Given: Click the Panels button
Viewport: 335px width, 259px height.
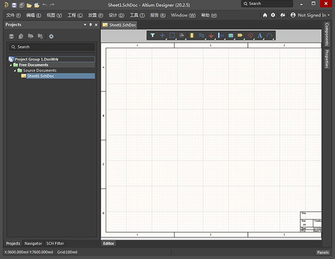Looking at the screenshot, I should click(323, 252).
